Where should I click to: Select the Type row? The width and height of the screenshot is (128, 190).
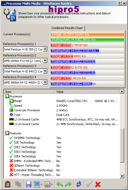tap(62, 115)
